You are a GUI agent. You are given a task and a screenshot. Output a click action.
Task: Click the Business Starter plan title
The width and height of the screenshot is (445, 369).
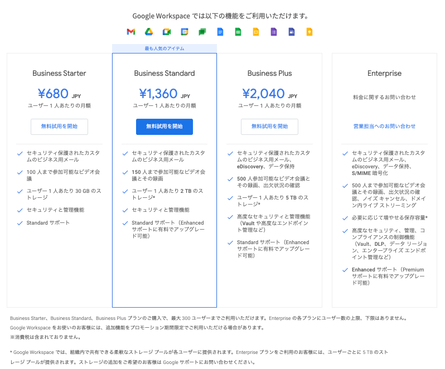point(59,73)
